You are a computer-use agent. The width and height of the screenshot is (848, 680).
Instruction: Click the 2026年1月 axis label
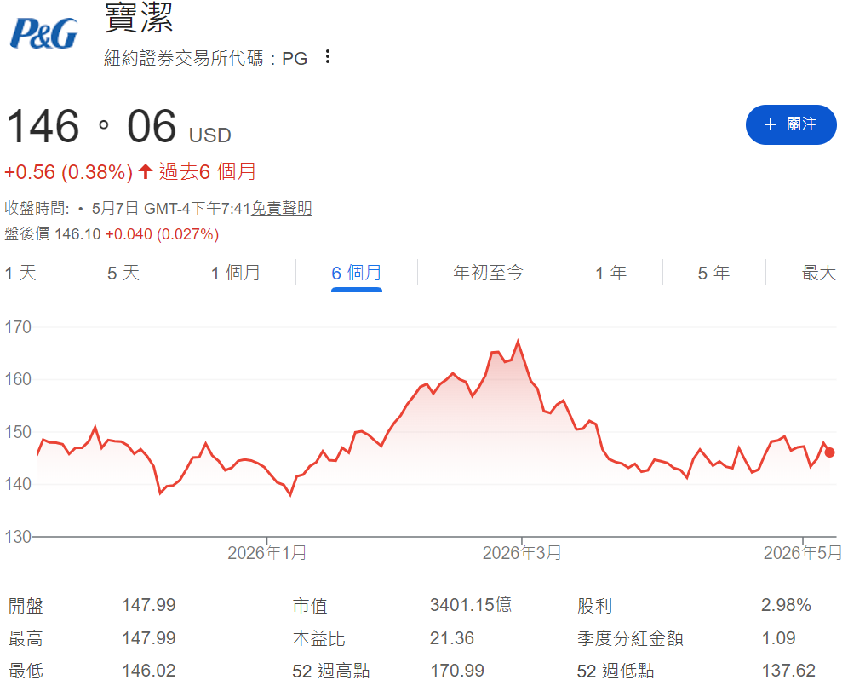point(267,553)
